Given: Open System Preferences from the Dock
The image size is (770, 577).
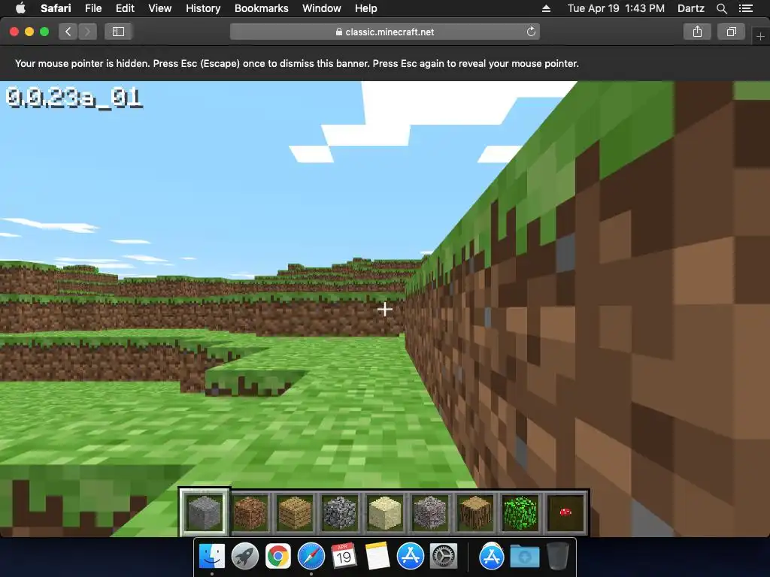Looking at the screenshot, I should pyautogui.click(x=444, y=557).
